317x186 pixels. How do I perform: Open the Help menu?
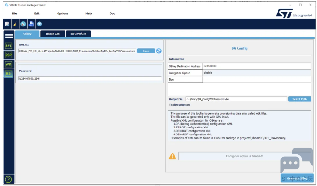89,13
